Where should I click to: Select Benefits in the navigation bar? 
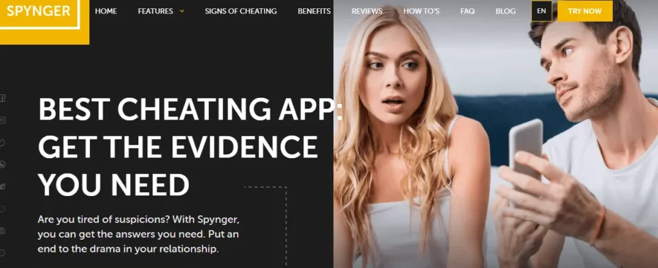314,12
